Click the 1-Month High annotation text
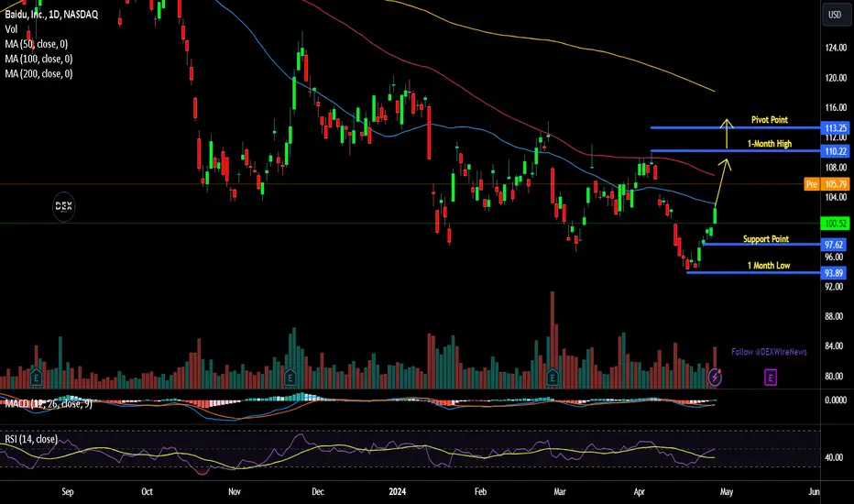This screenshot has height=504, width=854. 770,144
